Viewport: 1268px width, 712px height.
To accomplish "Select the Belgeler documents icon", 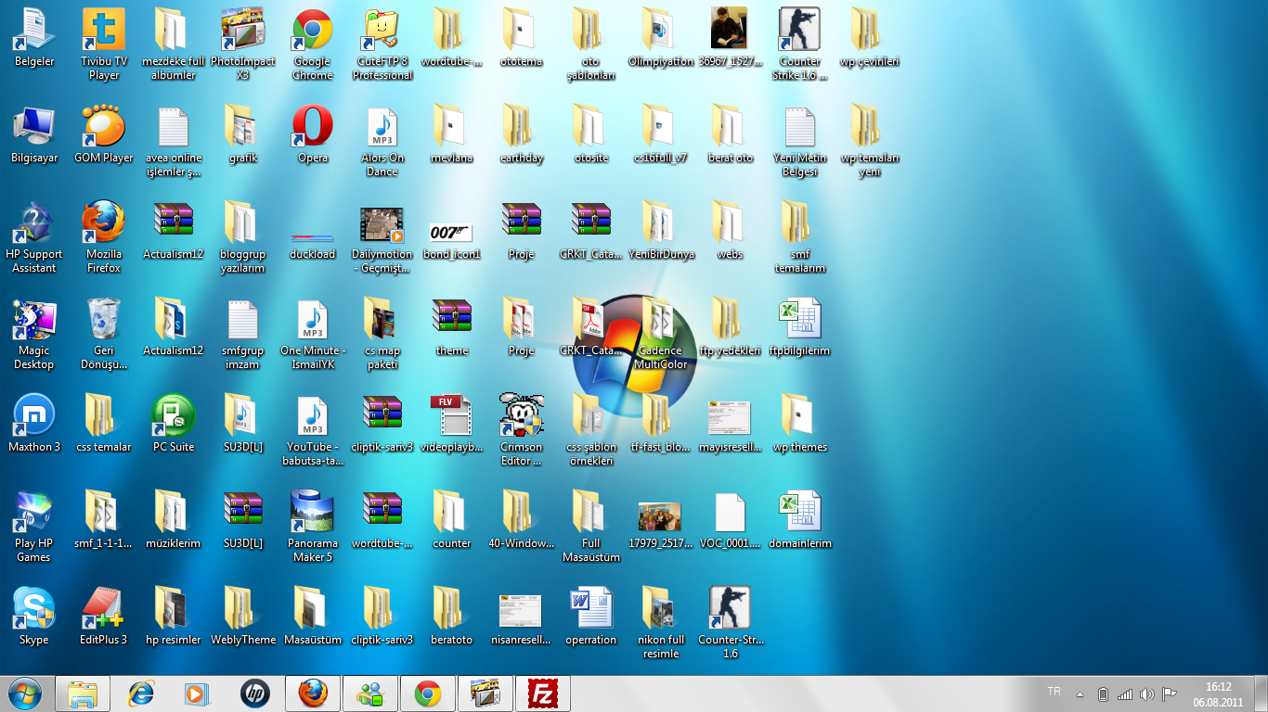I will pos(34,37).
